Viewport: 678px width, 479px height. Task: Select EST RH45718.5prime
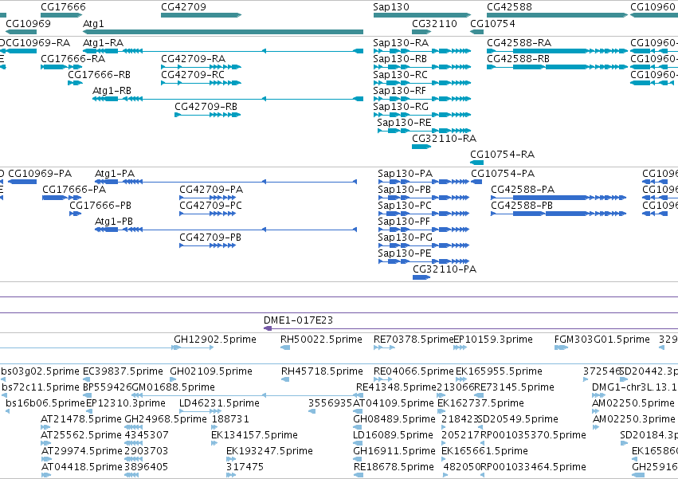click(322, 371)
